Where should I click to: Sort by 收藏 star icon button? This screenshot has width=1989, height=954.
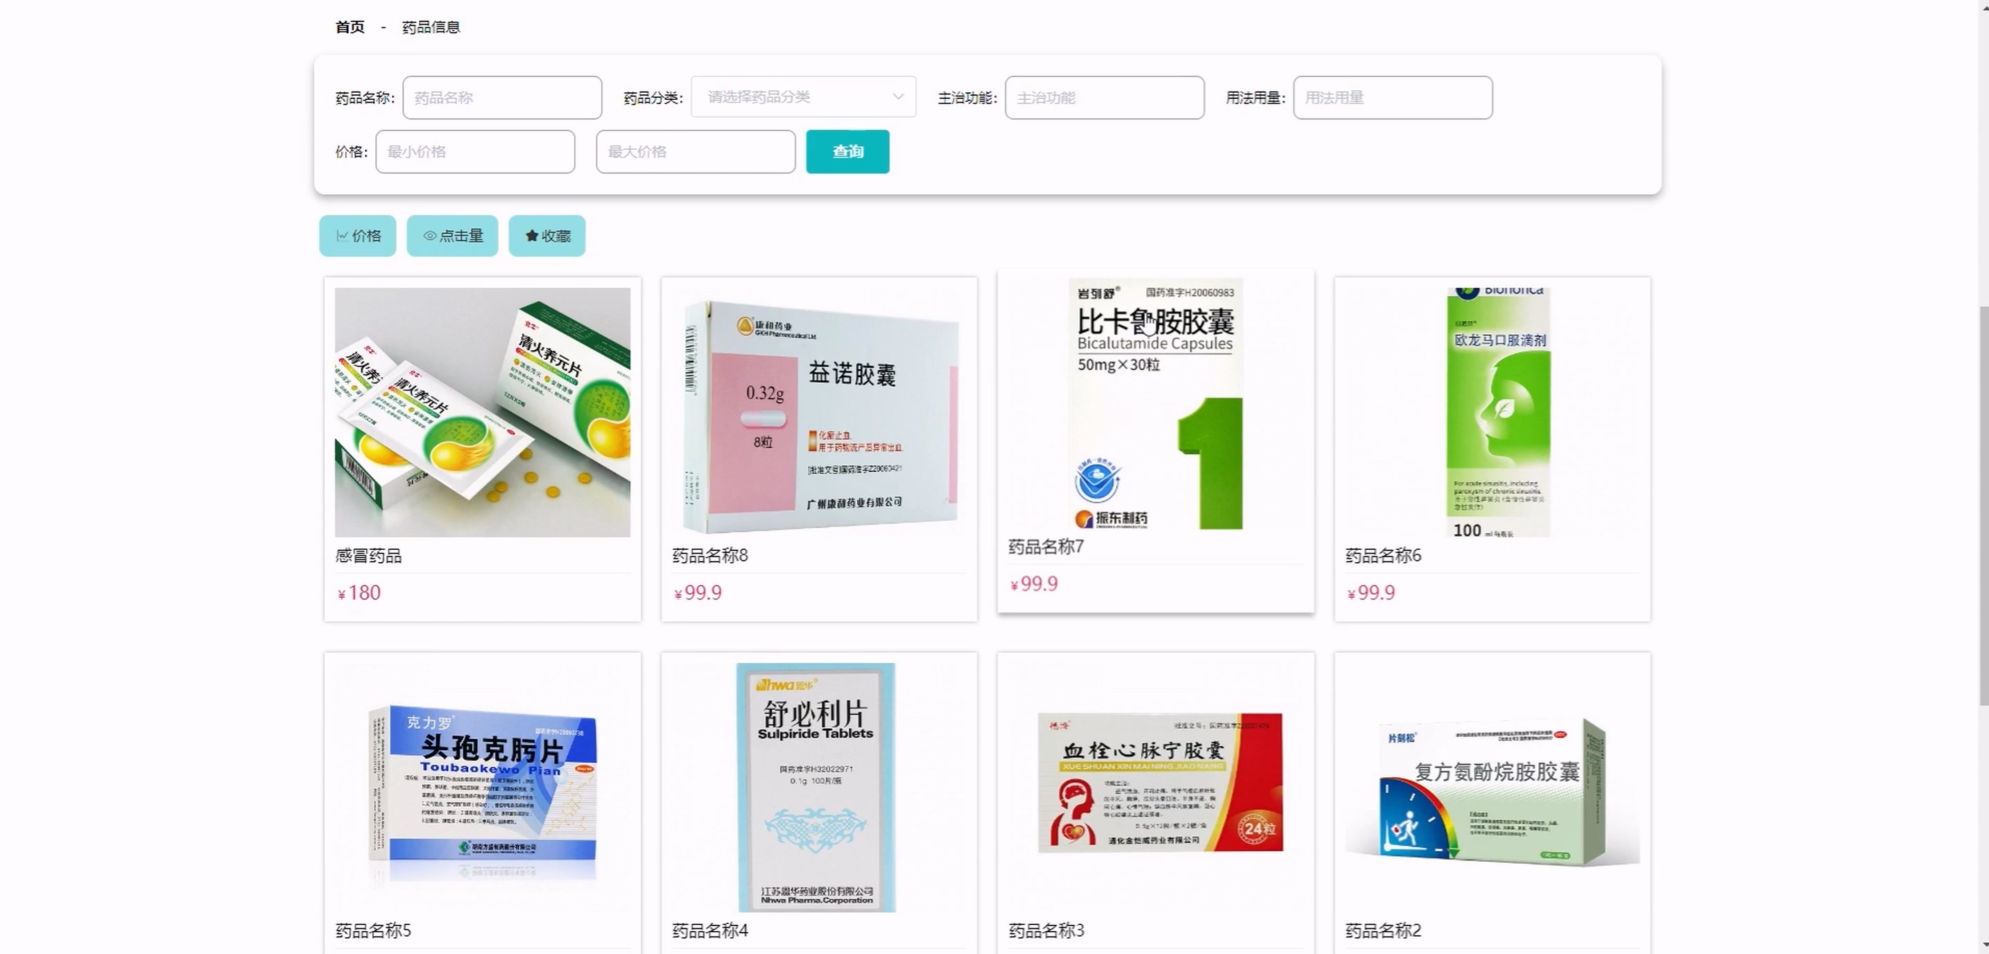pos(546,236)
